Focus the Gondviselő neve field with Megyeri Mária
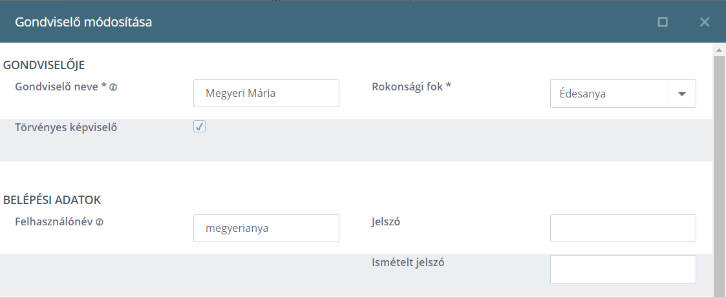 [x=266, y=93]
